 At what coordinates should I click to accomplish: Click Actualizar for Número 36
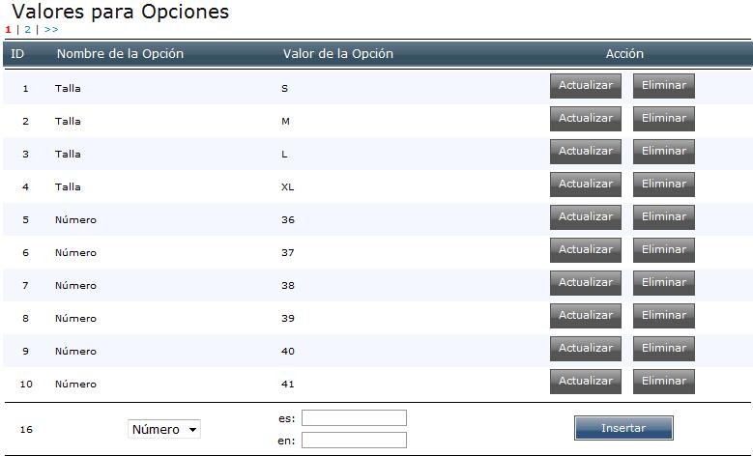click(x=586, y=217)
